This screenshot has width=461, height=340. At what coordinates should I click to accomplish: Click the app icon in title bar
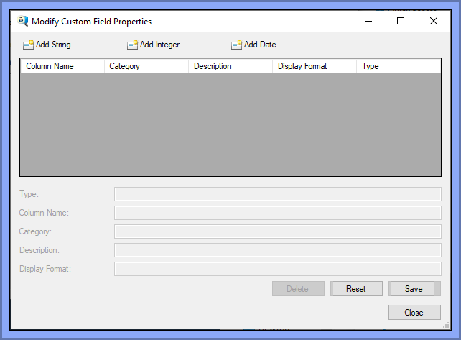click(x=22, y=21)
